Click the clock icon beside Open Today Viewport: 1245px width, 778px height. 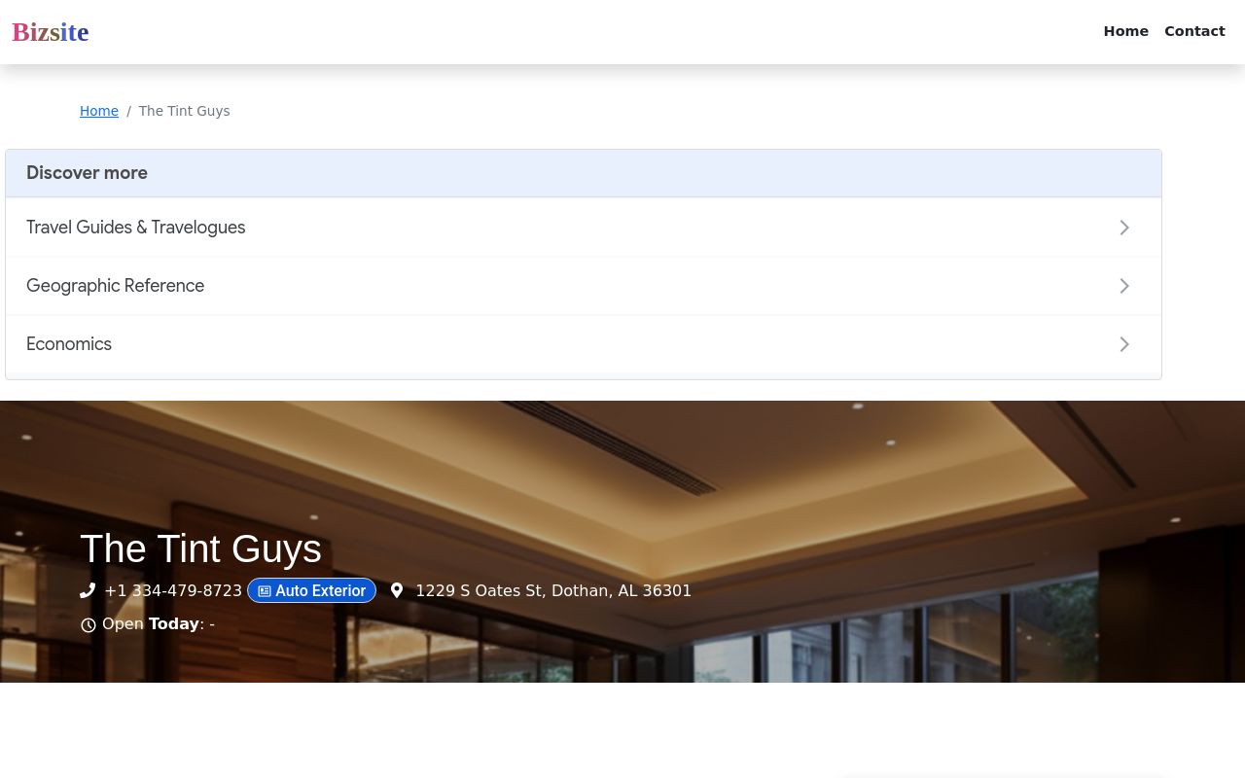pos(89,625)
